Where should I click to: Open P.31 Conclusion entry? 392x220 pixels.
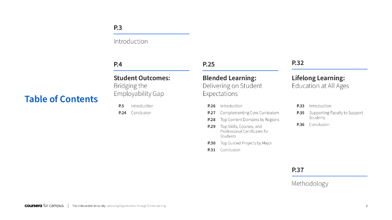(x=230, y=150)
